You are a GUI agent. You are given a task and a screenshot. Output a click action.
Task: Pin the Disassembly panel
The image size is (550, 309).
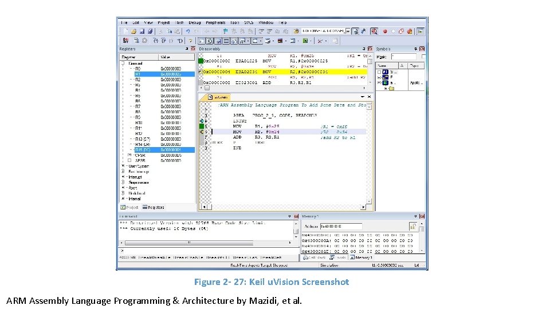tap(364, 49)
